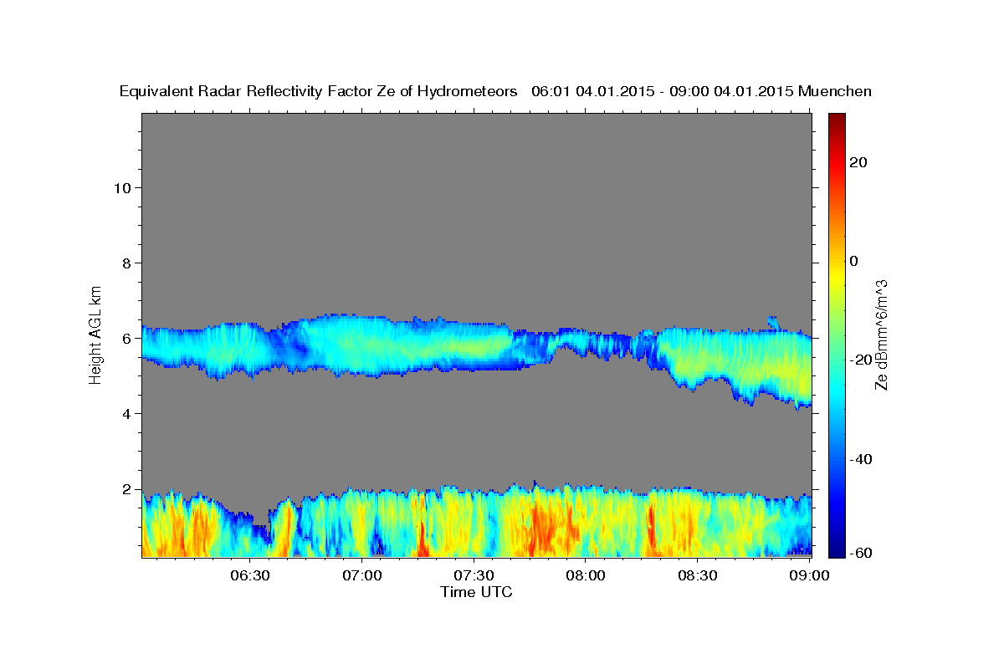Click the '10' height tick label
The image size is (1004, 669).
click(121, 187)
